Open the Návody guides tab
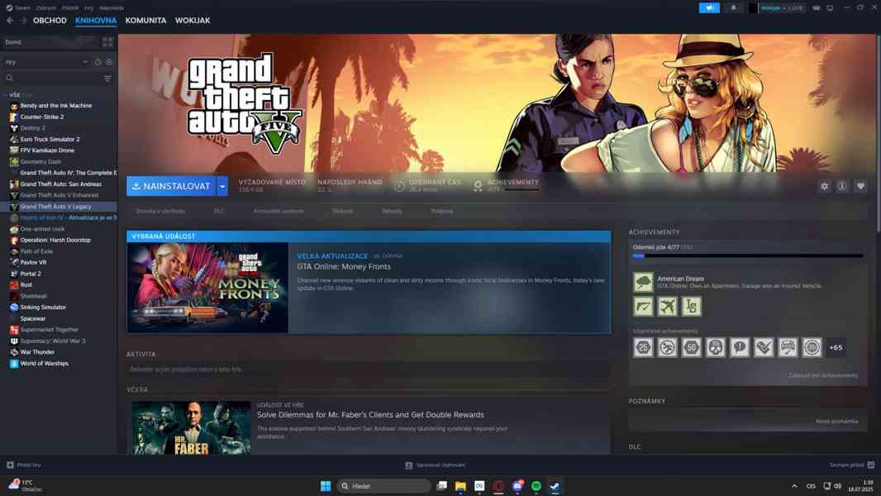The height and width of the screenshot is (496, 881). (x=392, y=211)
